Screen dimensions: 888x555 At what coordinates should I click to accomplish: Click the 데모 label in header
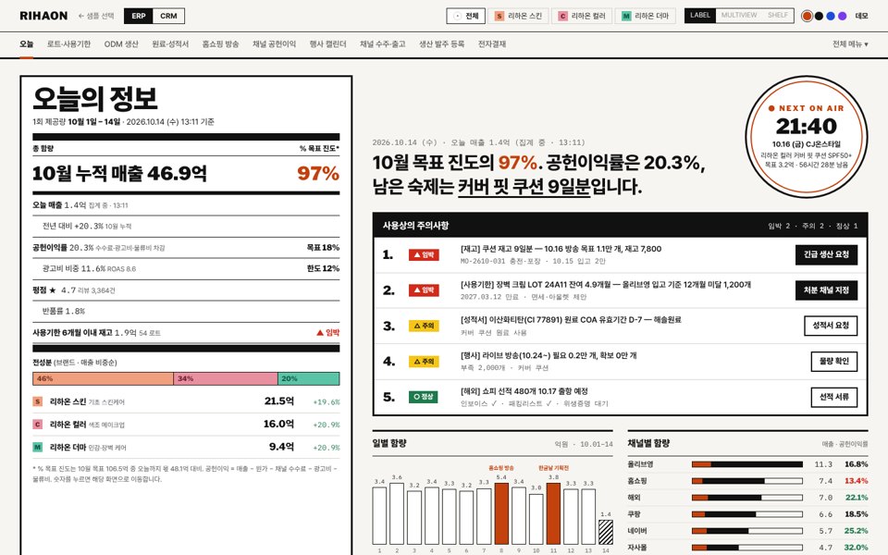click(861, 16)
